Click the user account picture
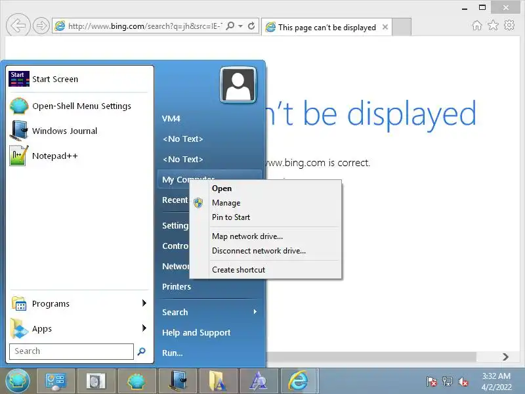Screen dimensions: 525x394 [238, 85]
